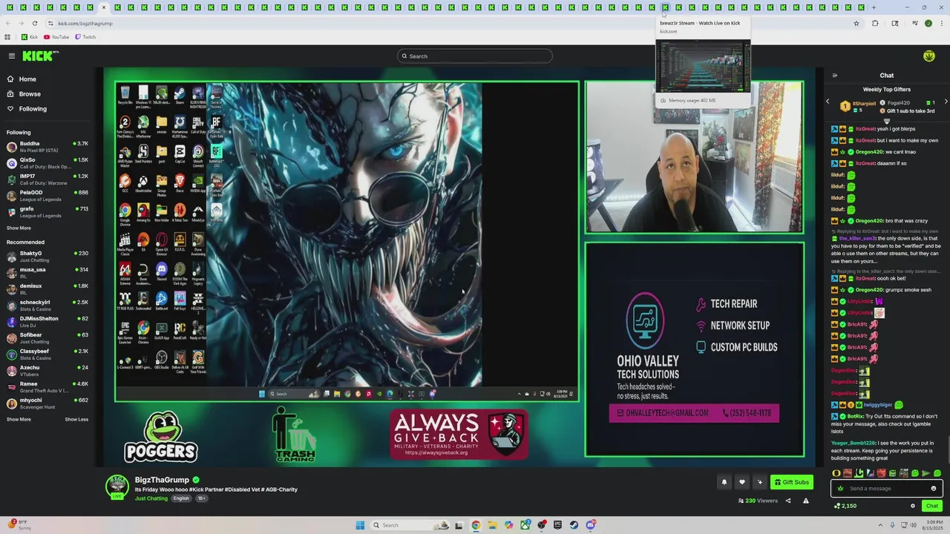Screen dimensions: 950x534
Task: Open recommended channel demisux
Action: click(47, 289)
